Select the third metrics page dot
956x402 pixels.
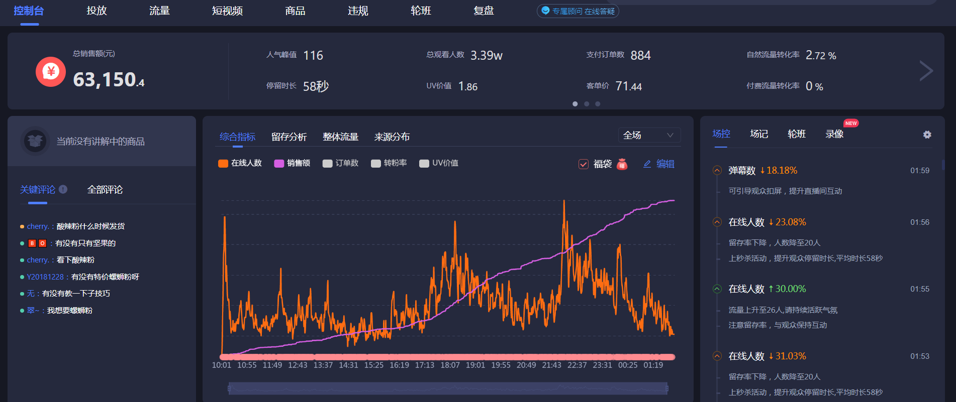[598, 104]
